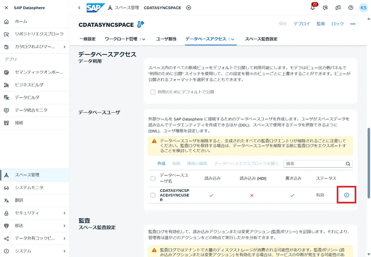The image size is (371, 257).
Task: Open the more actions (...) menu
Action: click(353, 24)
